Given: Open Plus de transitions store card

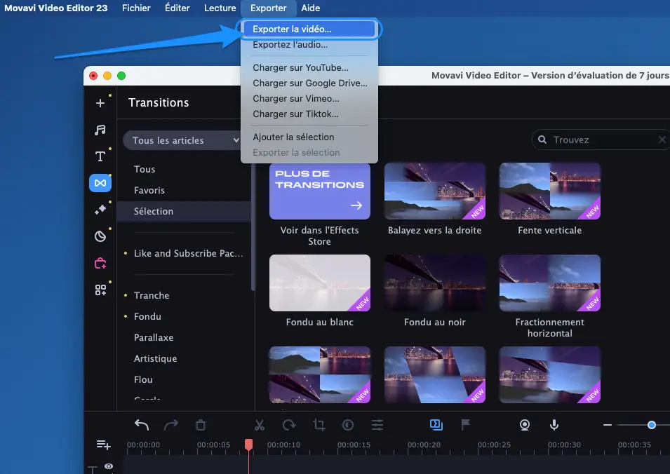Looking at the screenshot, I should point(320,191).
